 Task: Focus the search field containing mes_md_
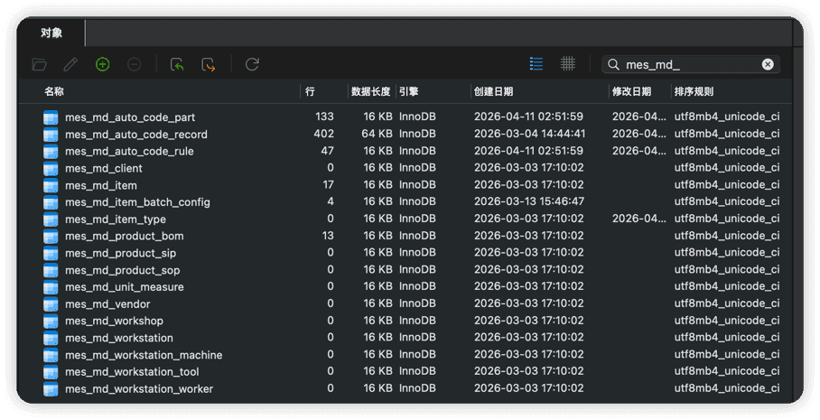coord(691,64)
